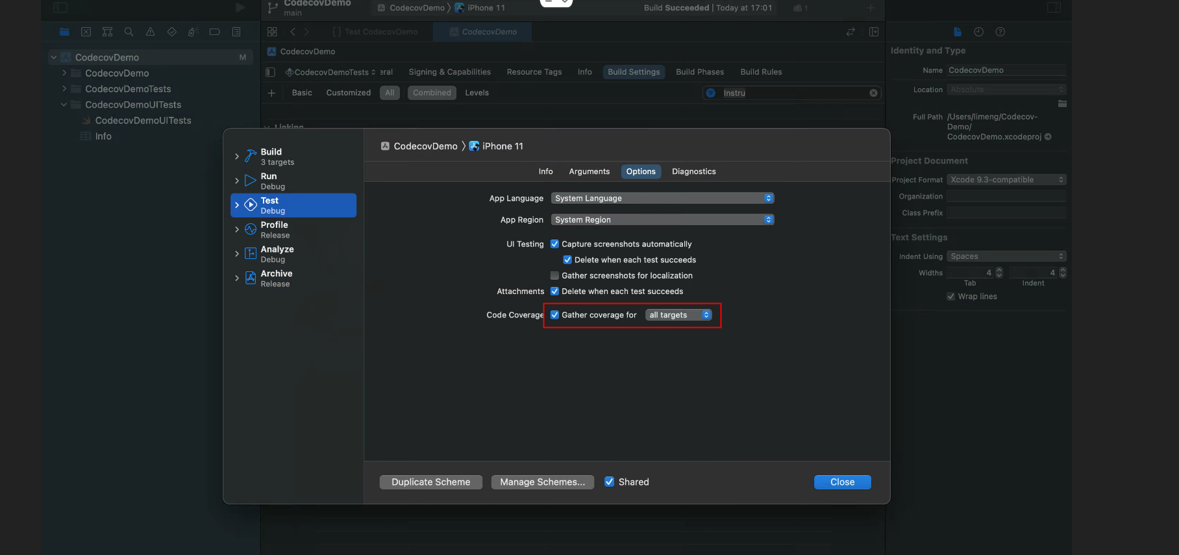Open the all targets coverage dropdown
1179x555 pixels.
coord(679,315)
